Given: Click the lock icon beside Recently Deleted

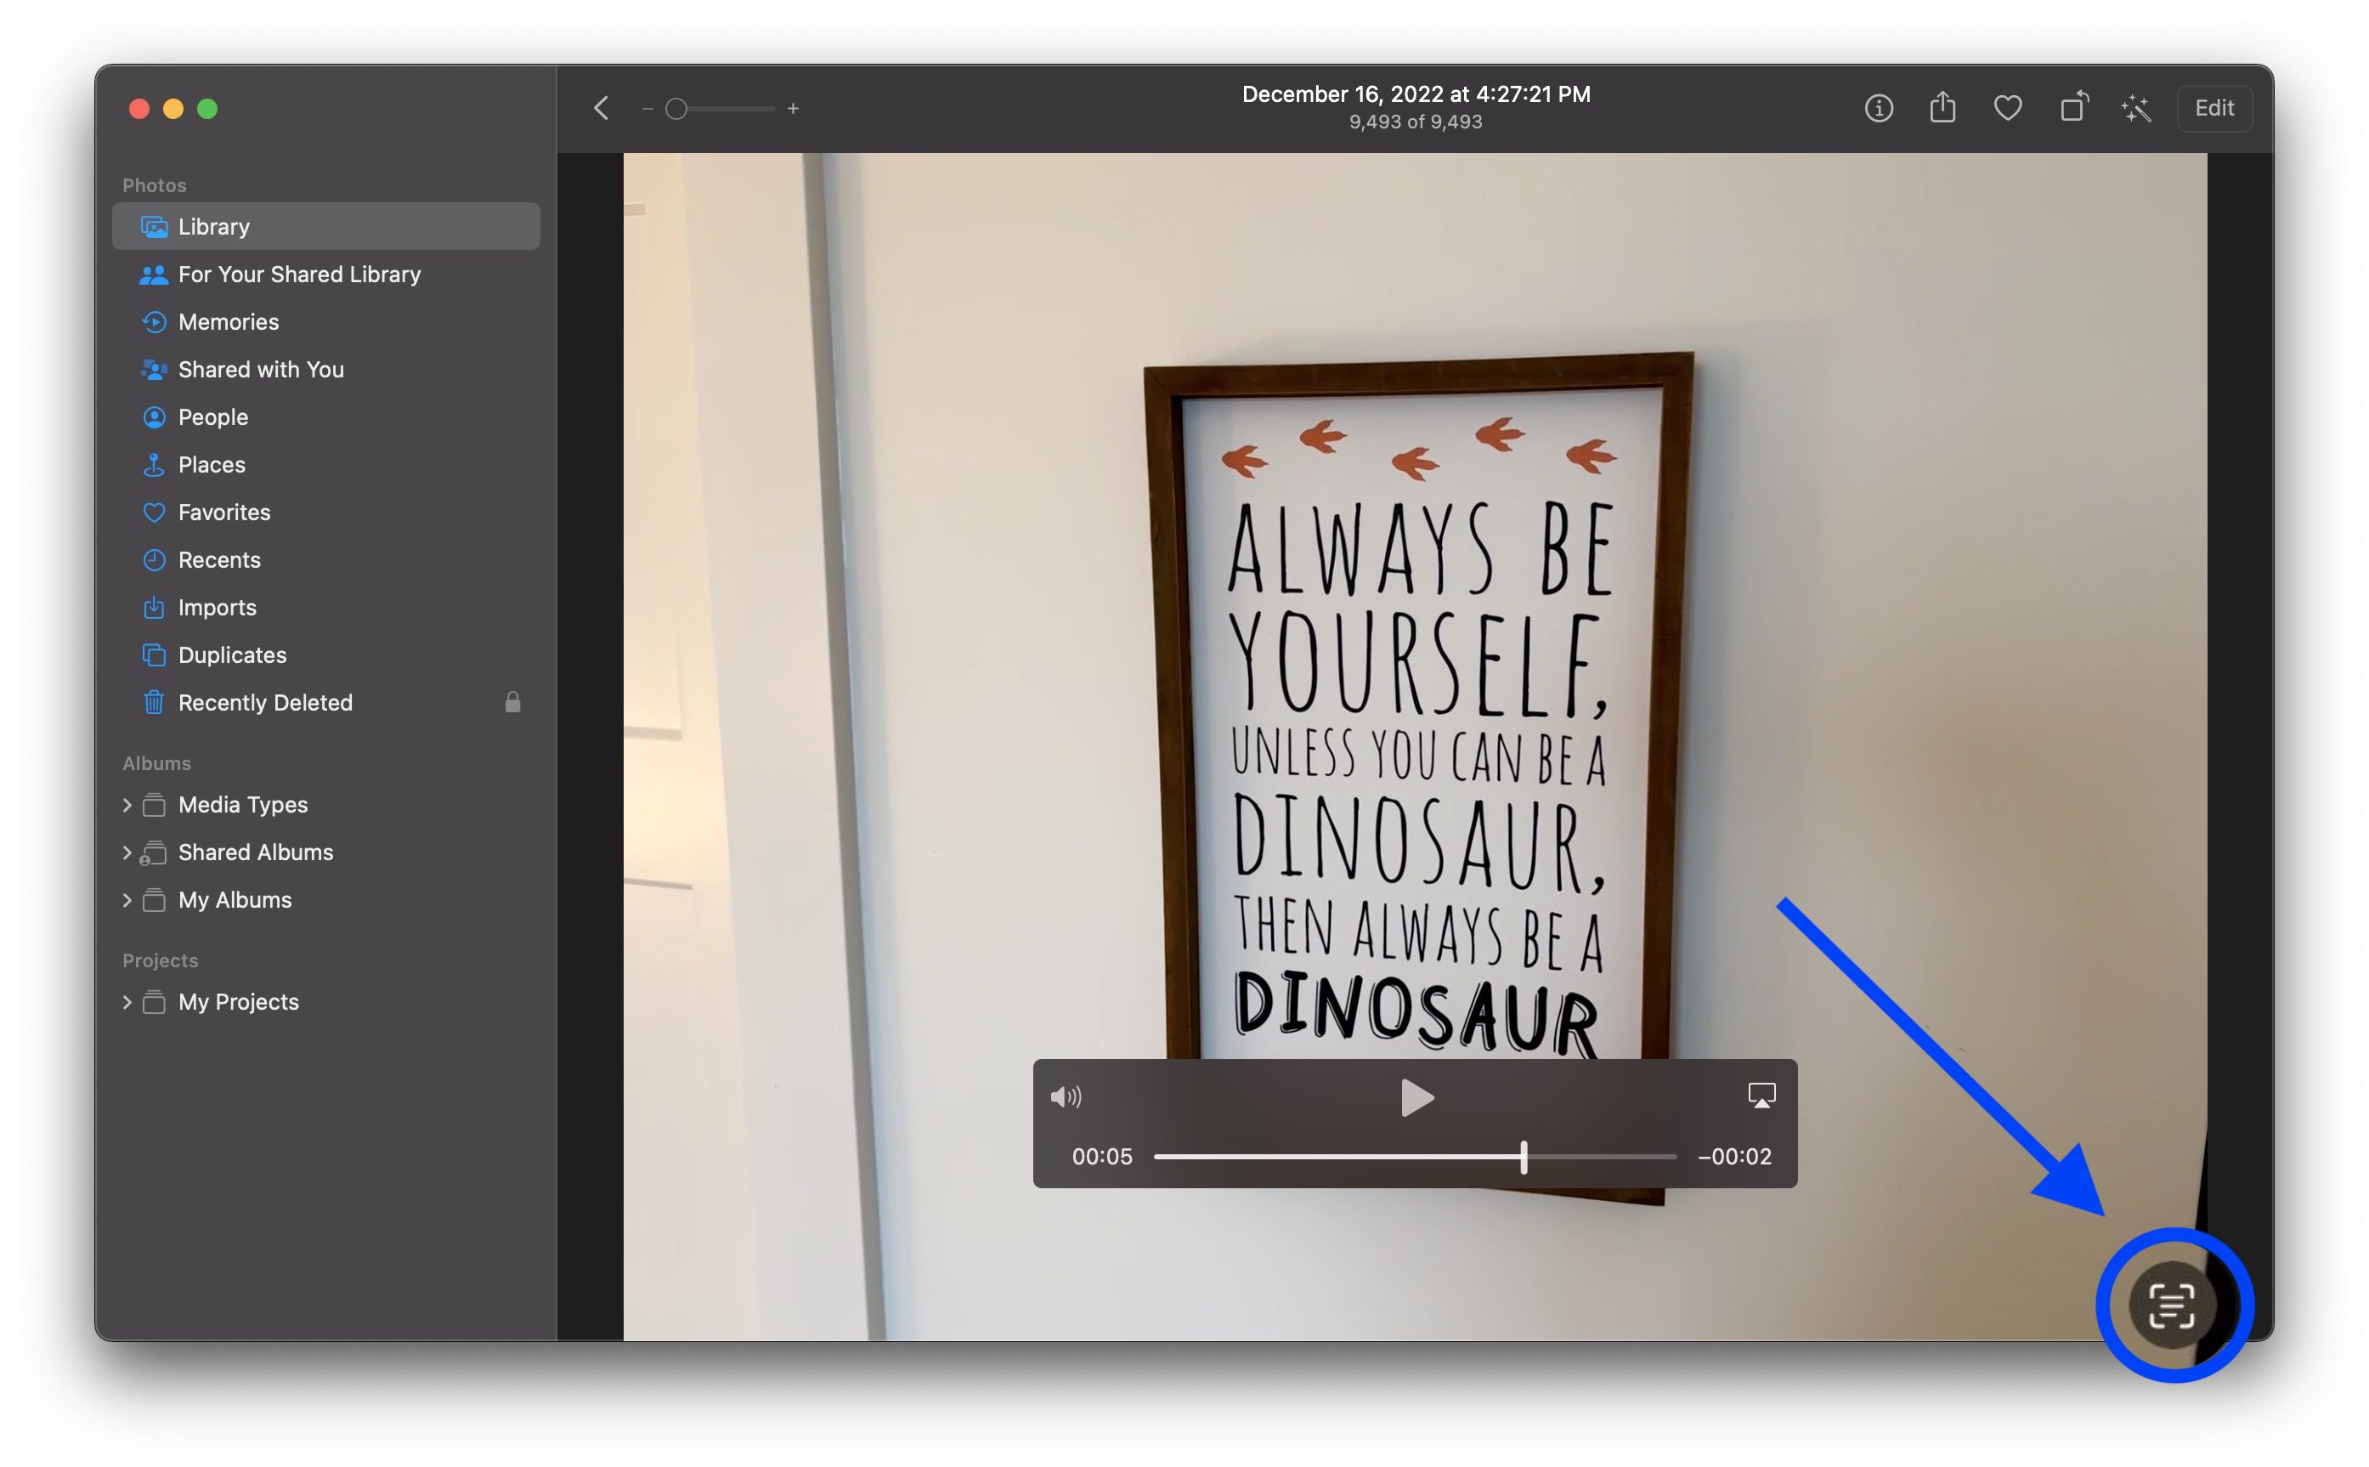Looking at the screenshot, I should pos(513,702).
